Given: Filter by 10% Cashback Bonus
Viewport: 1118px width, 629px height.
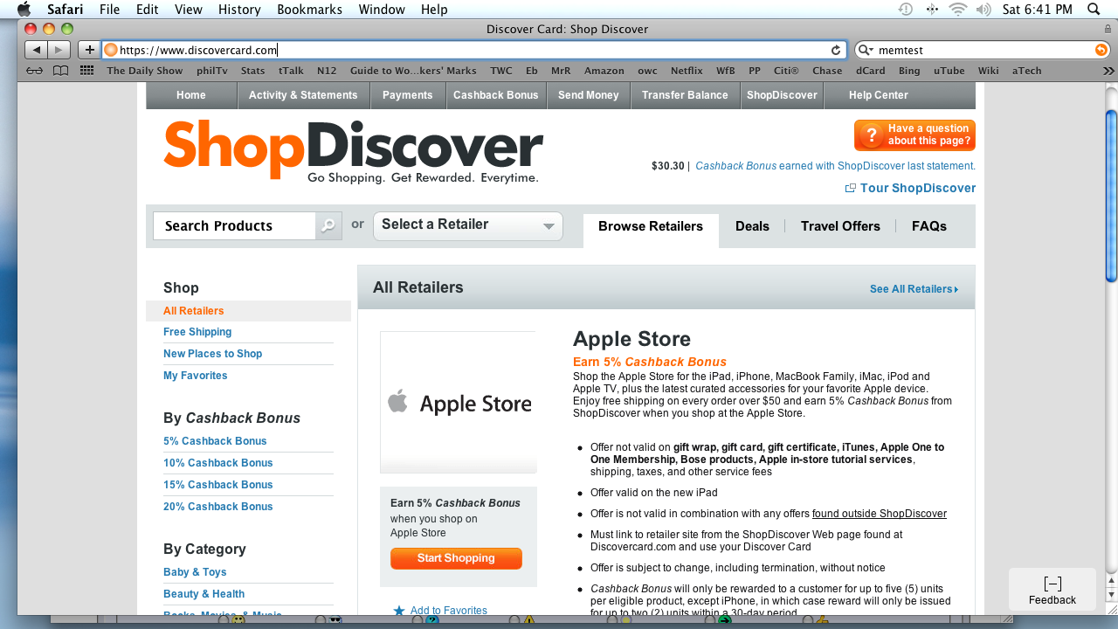Looking at the screenshot, I should 217,463.
